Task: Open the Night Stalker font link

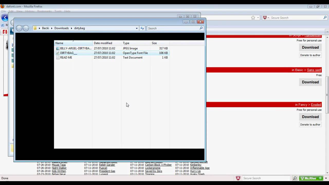Action: point(59,168)
